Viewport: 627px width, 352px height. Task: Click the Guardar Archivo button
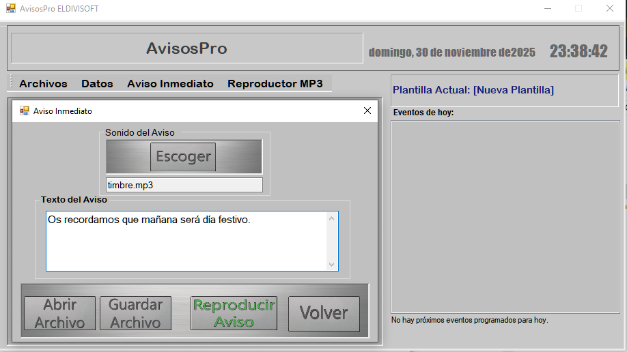pos(135,314)
